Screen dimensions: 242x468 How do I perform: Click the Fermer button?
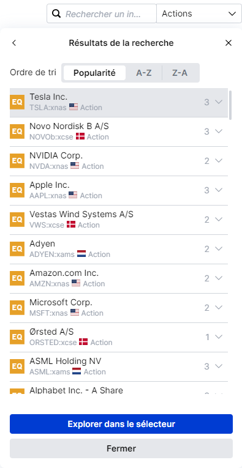point(121,448)
